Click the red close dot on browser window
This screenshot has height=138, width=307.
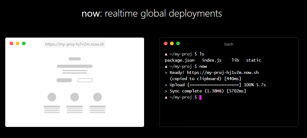[x=11, y=43]
